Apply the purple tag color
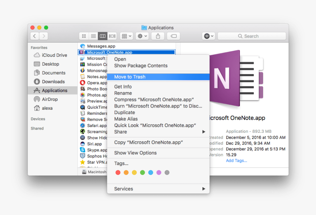This screenshot has height=215, width=316. [159, 172]
